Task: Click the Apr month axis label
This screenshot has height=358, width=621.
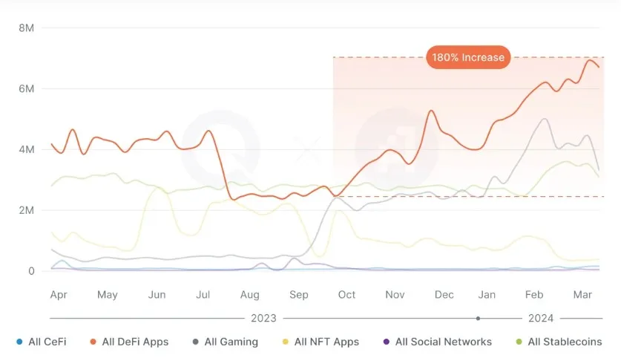Action: [59, 295]
